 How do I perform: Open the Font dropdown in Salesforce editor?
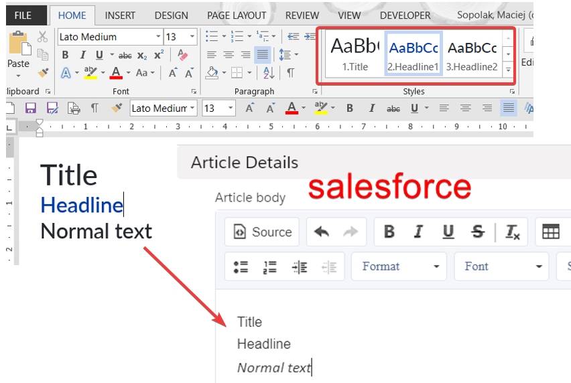click(x=502, y=266)
